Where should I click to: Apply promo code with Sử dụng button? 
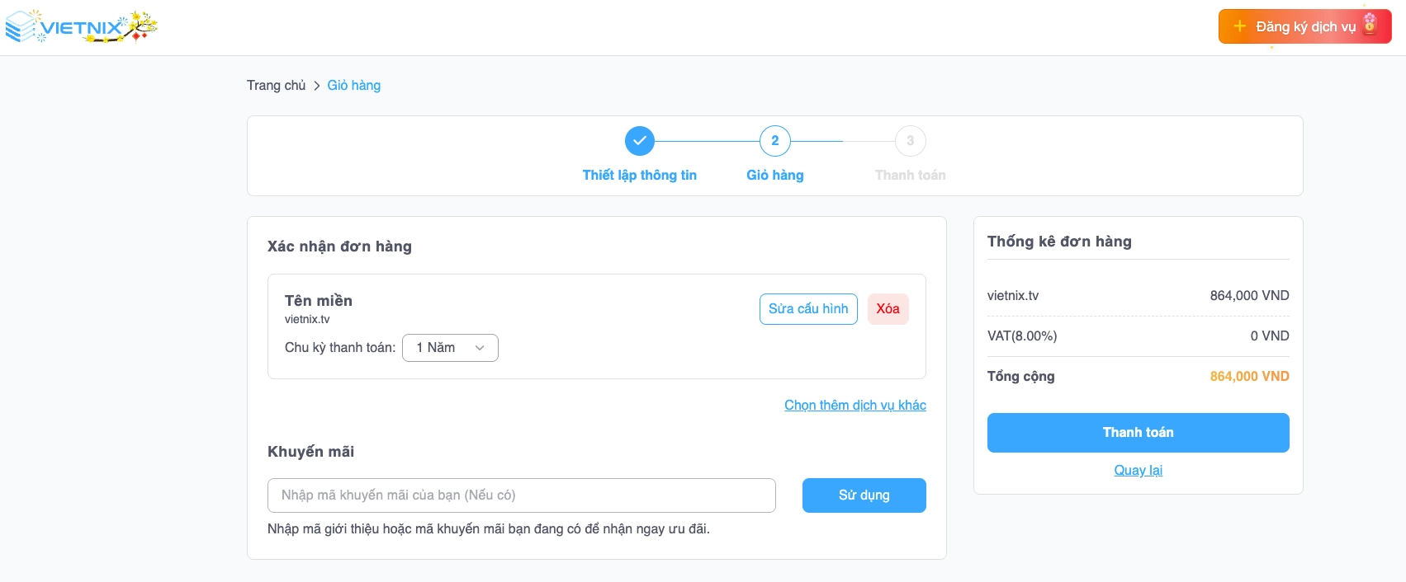(x=864, y=495)
